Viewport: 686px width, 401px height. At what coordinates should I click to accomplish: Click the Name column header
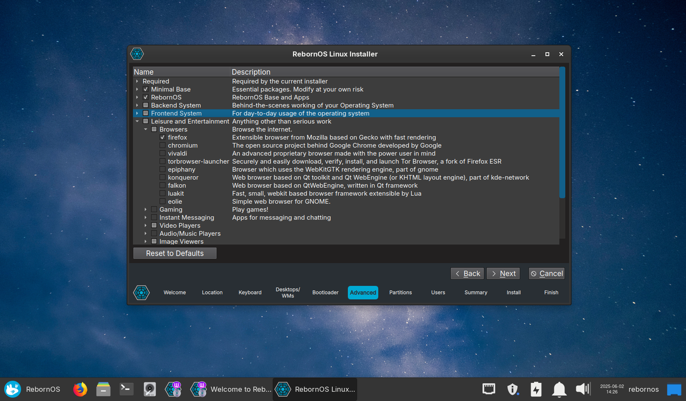click(182, 72)
